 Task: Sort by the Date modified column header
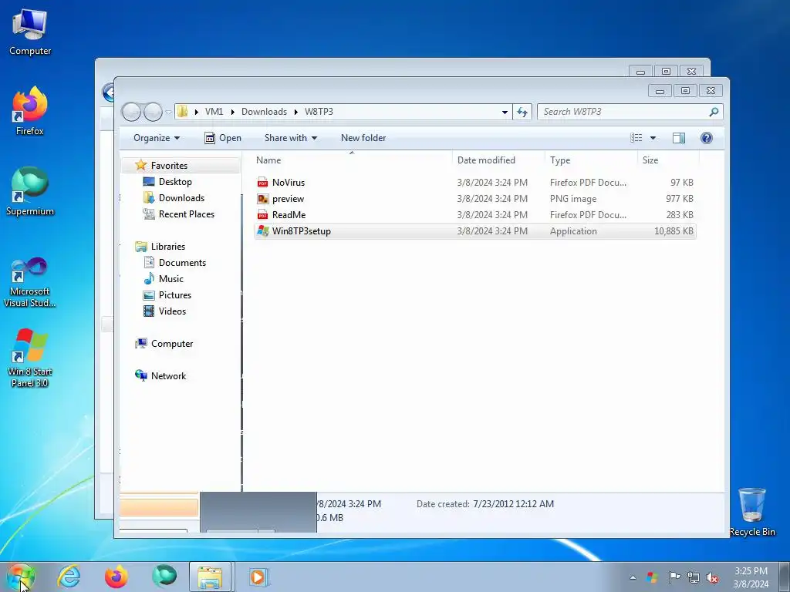tap(498, 160)
